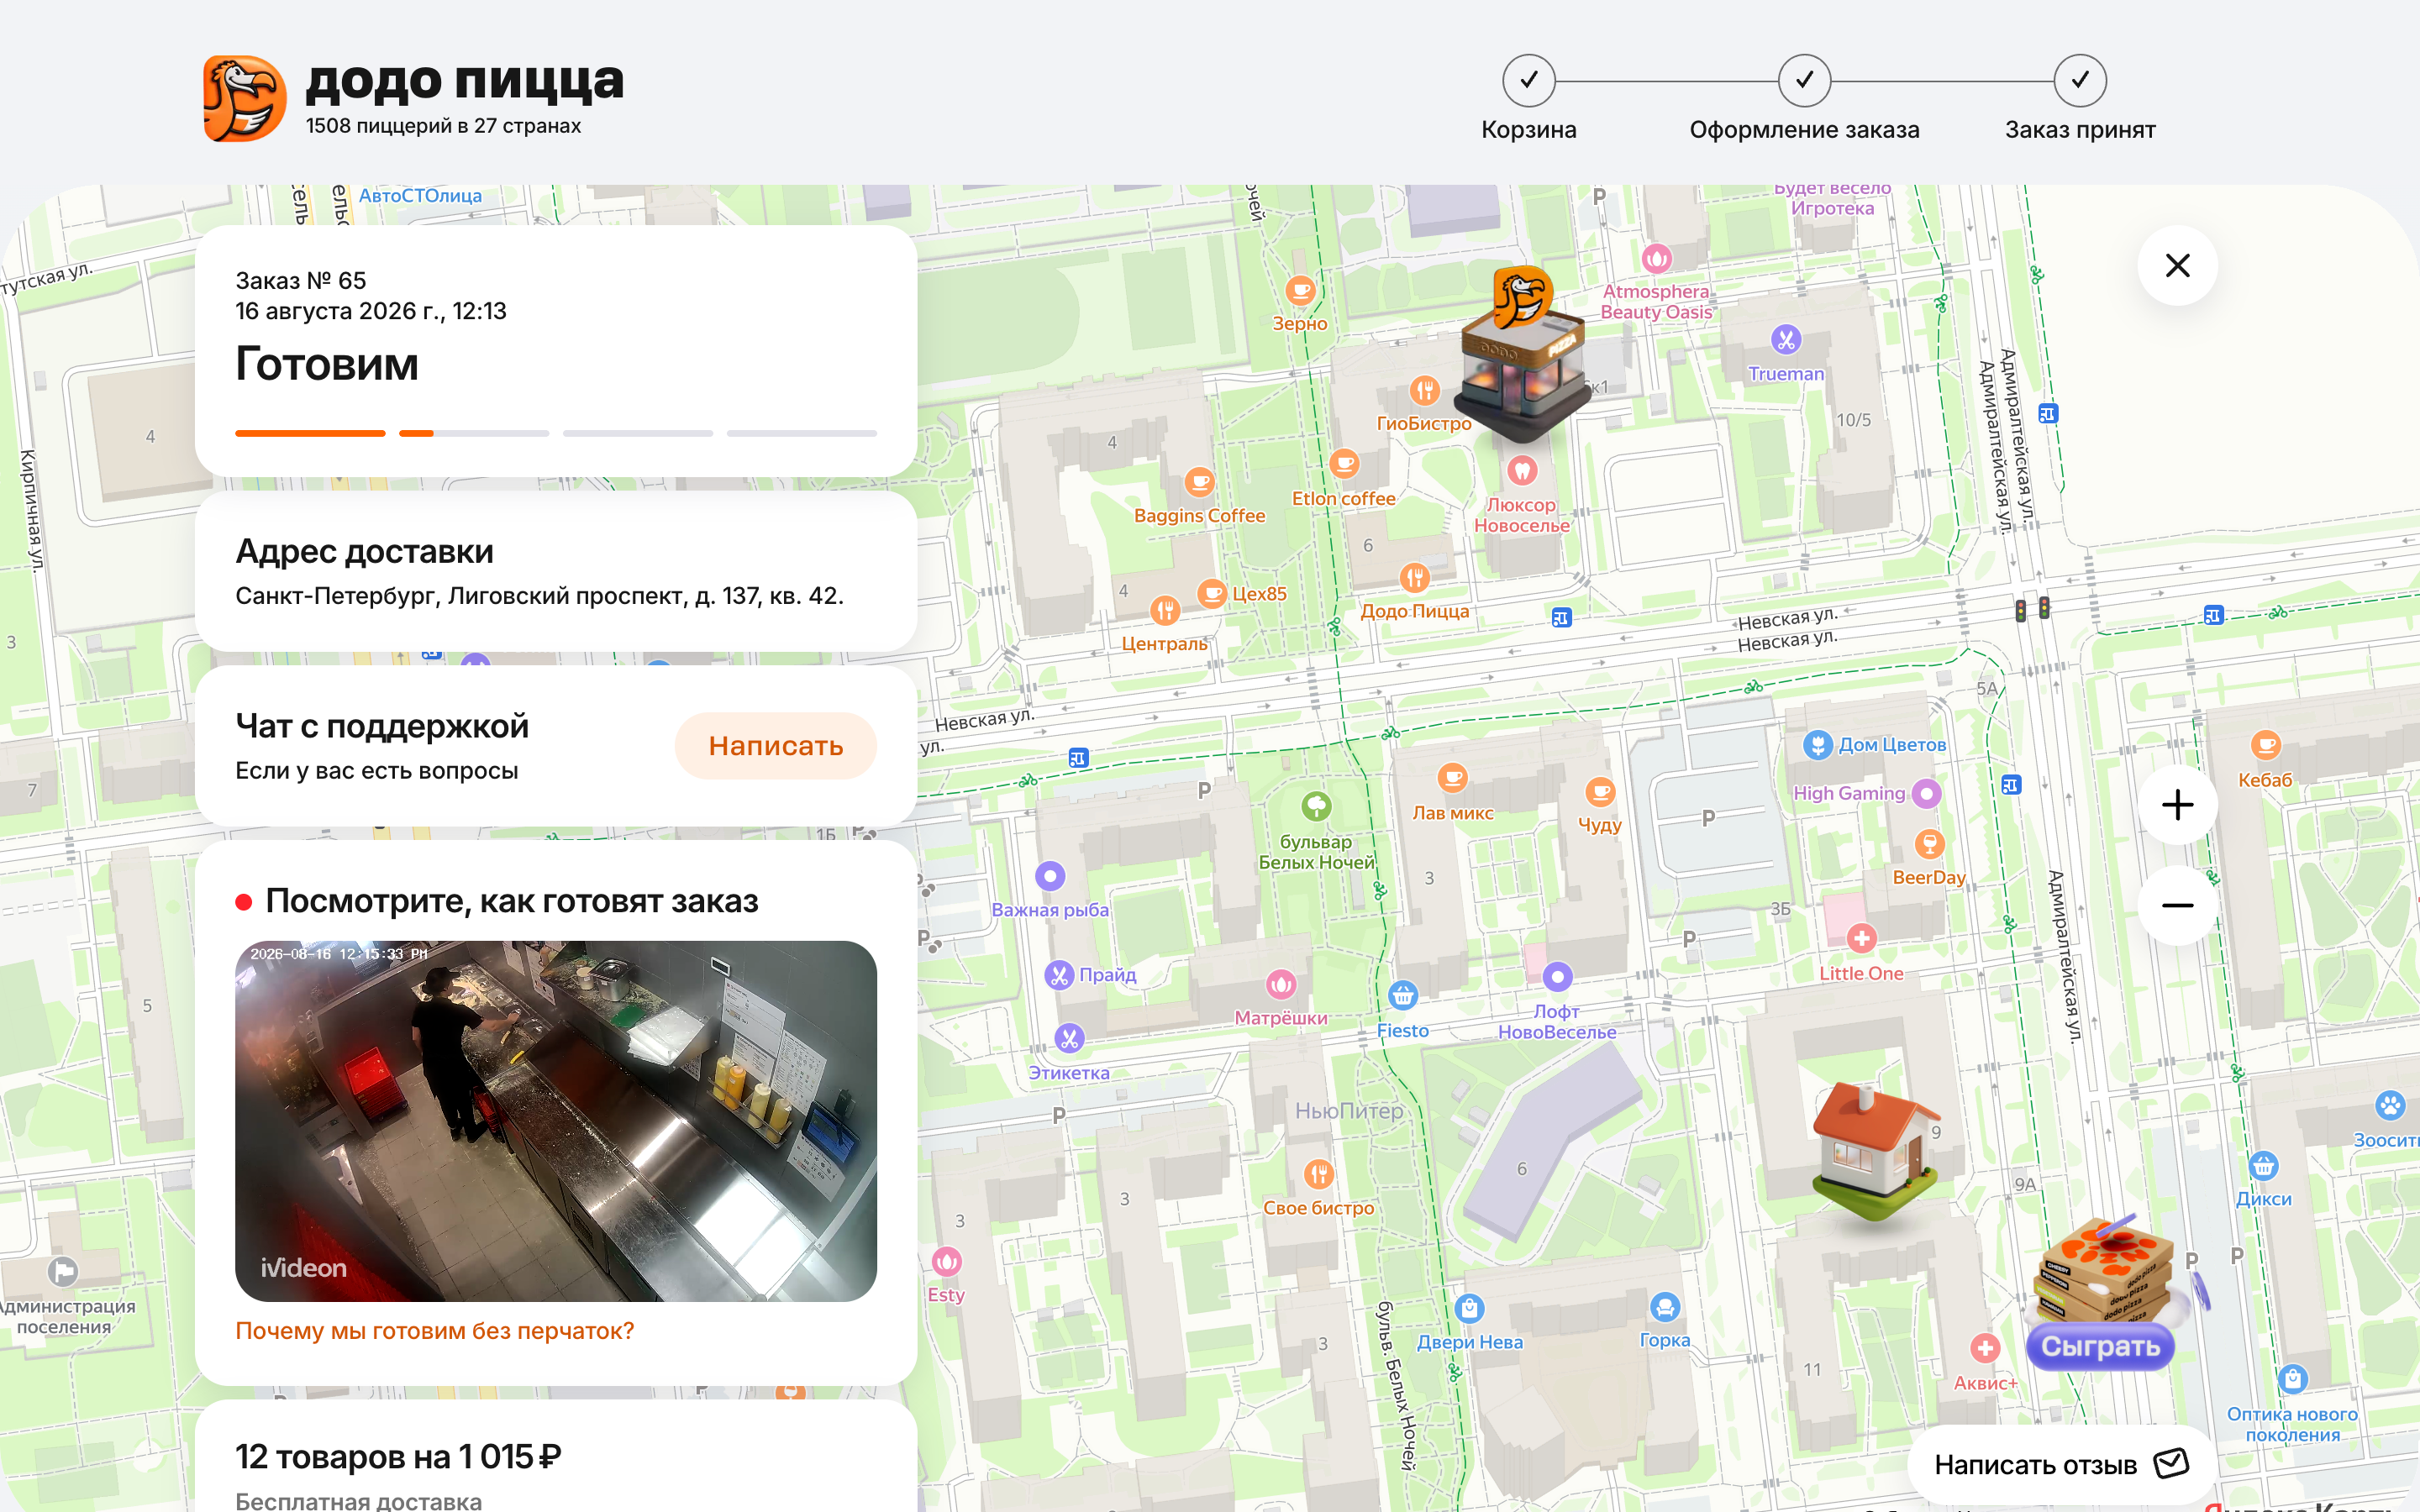Select the High Gaming map pin
The height and width of the screenshot is (1512, 2420).
(x=1926, y=794)
